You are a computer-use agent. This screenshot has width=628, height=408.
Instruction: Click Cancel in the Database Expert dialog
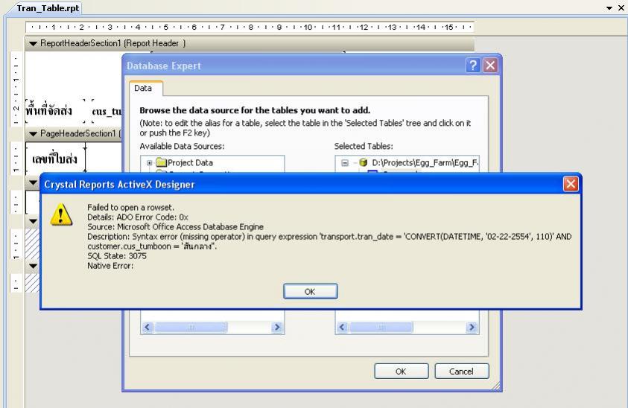pyautogui.click(x=462, y=372)
